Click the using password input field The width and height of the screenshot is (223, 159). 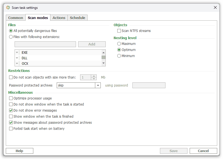pos(149,85)
